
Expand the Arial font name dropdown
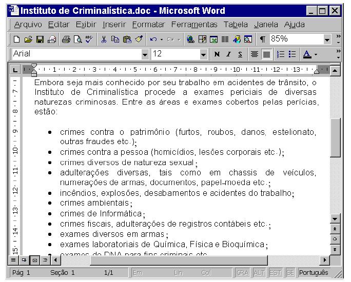point(145,54)
